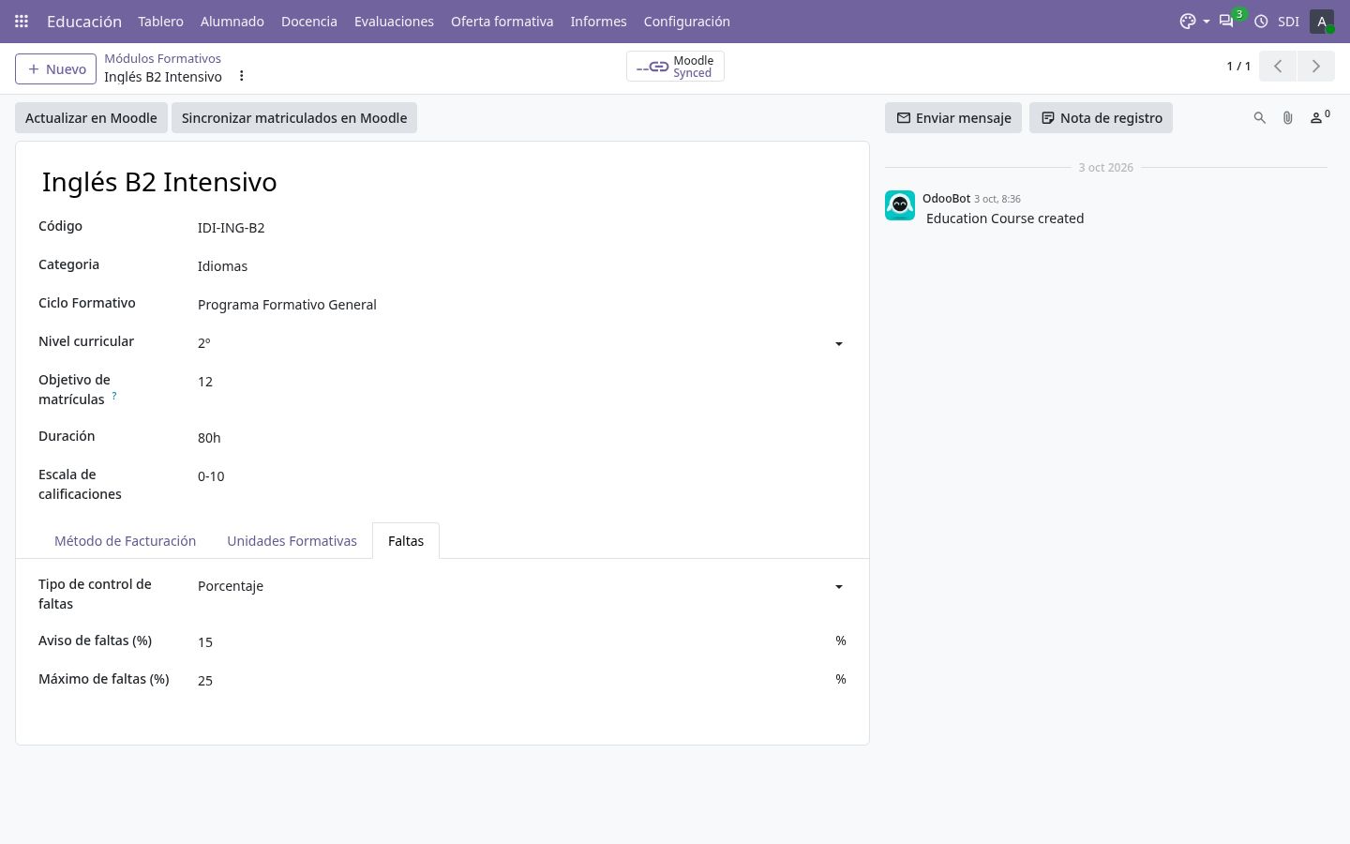Screen dimensions: 1350x844
Task: Open the conversations messages icon
Action: point(1226,21)
